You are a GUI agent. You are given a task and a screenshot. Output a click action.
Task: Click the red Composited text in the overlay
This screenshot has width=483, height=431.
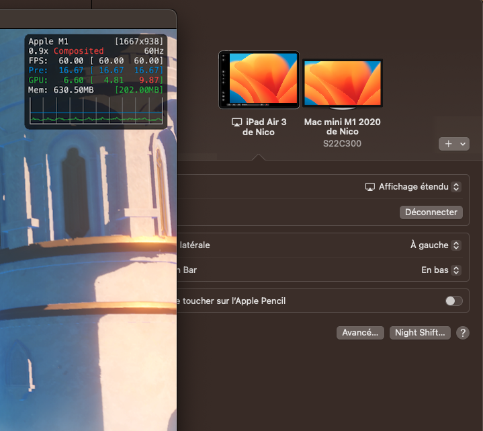(79, 51)
